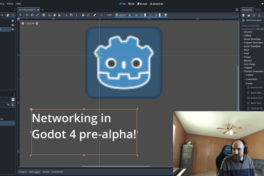This screenshot has width=264, height=176.
Task: Reset zoom via 118.9 % label
Action: [x=30, y=23]
